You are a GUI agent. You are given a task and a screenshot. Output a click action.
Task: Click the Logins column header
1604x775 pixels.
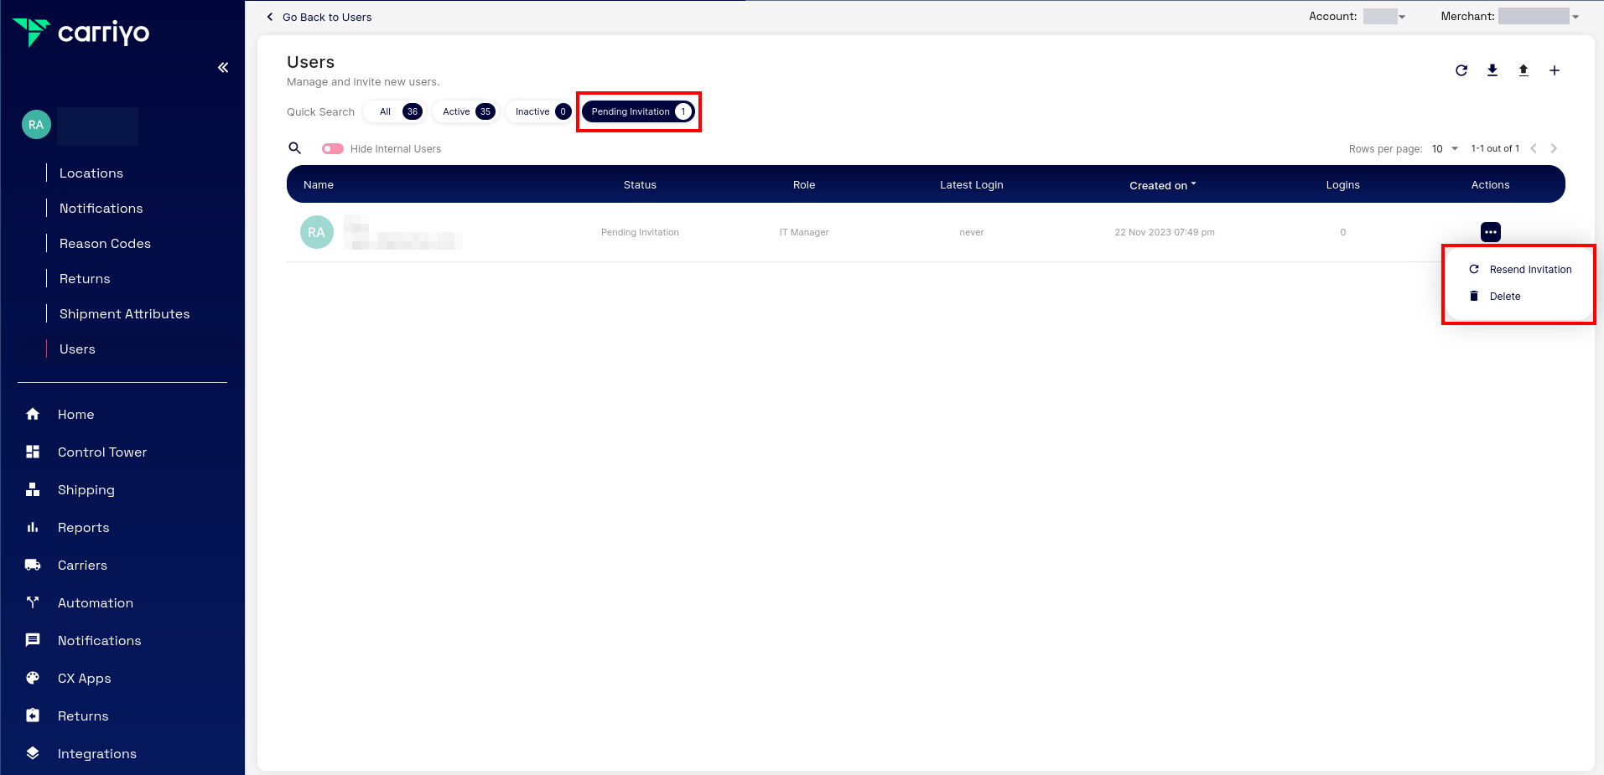1343,185
